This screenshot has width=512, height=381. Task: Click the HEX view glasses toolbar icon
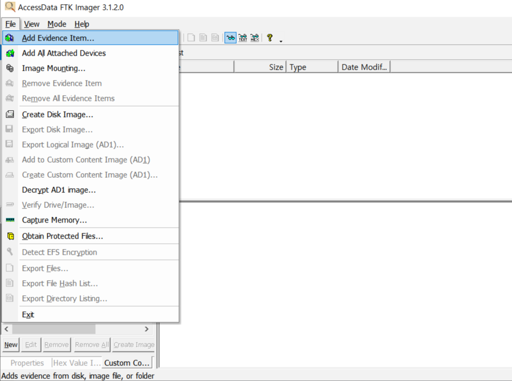coord(254,38)
